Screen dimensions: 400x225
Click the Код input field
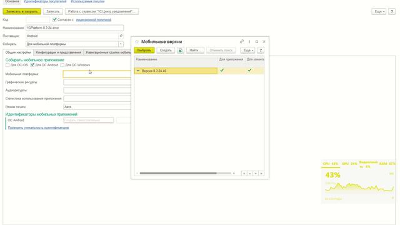(x=37, y=19)
